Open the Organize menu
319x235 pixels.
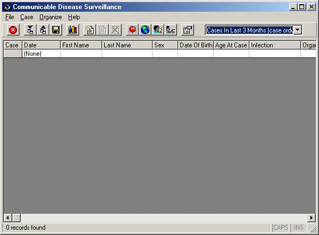51,17
